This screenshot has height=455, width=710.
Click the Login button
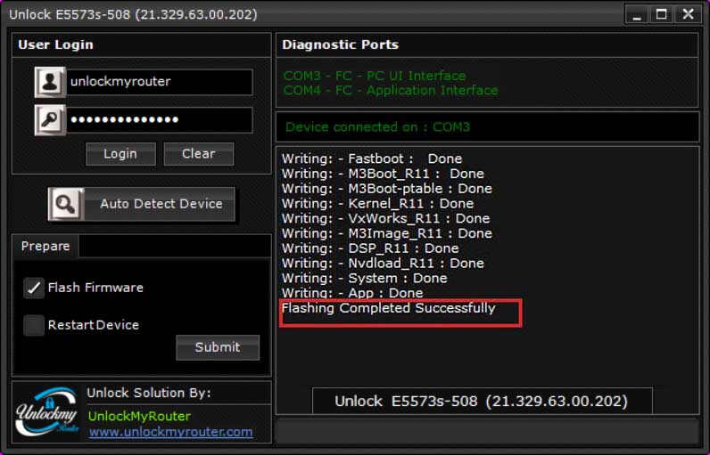tap(120, 154)
